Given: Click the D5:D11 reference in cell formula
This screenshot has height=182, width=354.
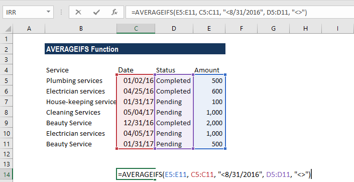Looking at the screenshot, I should (278, 174).
